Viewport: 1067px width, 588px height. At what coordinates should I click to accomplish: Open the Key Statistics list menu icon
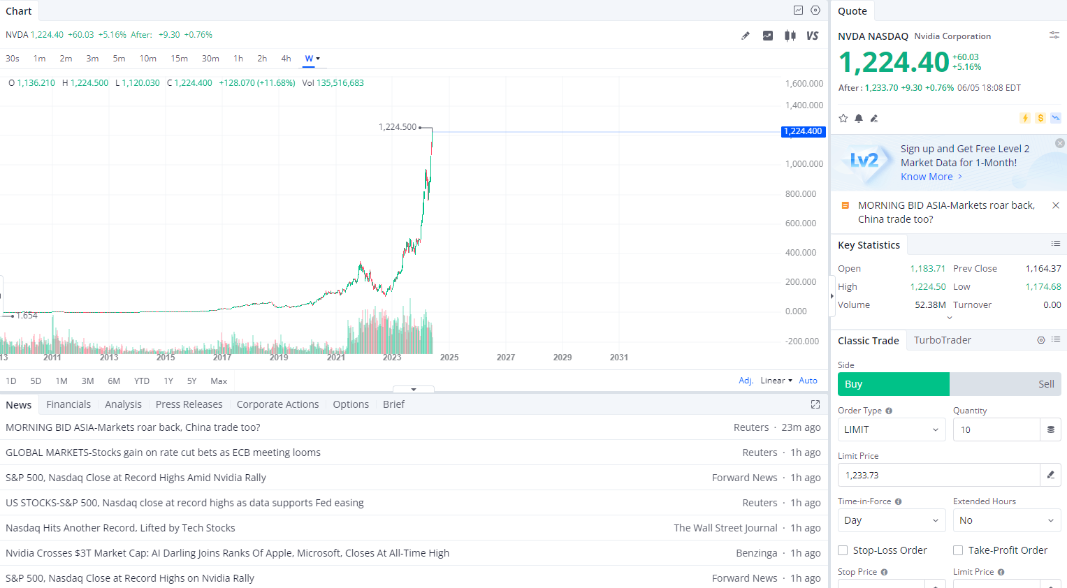(1056, 244)
